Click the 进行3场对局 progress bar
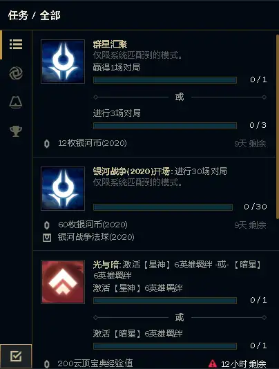The height and width of the screenshot is (369, 279). pyautogui.click(x=165, y=126)
